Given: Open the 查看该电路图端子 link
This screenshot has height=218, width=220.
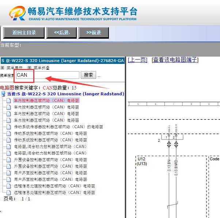Looking at the screenshot, I should tap(175, 60).
